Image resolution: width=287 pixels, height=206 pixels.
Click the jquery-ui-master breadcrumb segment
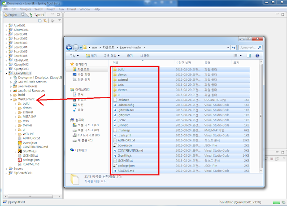point(130,48)
